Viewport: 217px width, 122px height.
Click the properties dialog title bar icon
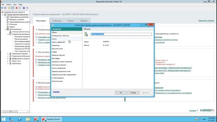coord(53,25)
